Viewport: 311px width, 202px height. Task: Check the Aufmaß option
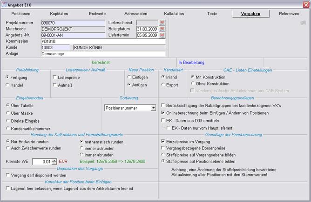(x=55, y=85)
